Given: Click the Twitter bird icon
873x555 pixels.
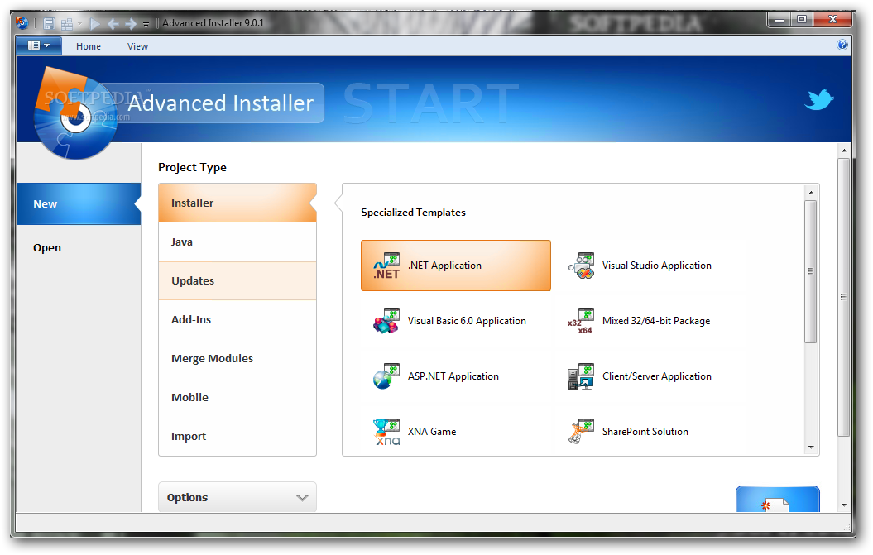Looking at the screenshot, I should point(818,99).
